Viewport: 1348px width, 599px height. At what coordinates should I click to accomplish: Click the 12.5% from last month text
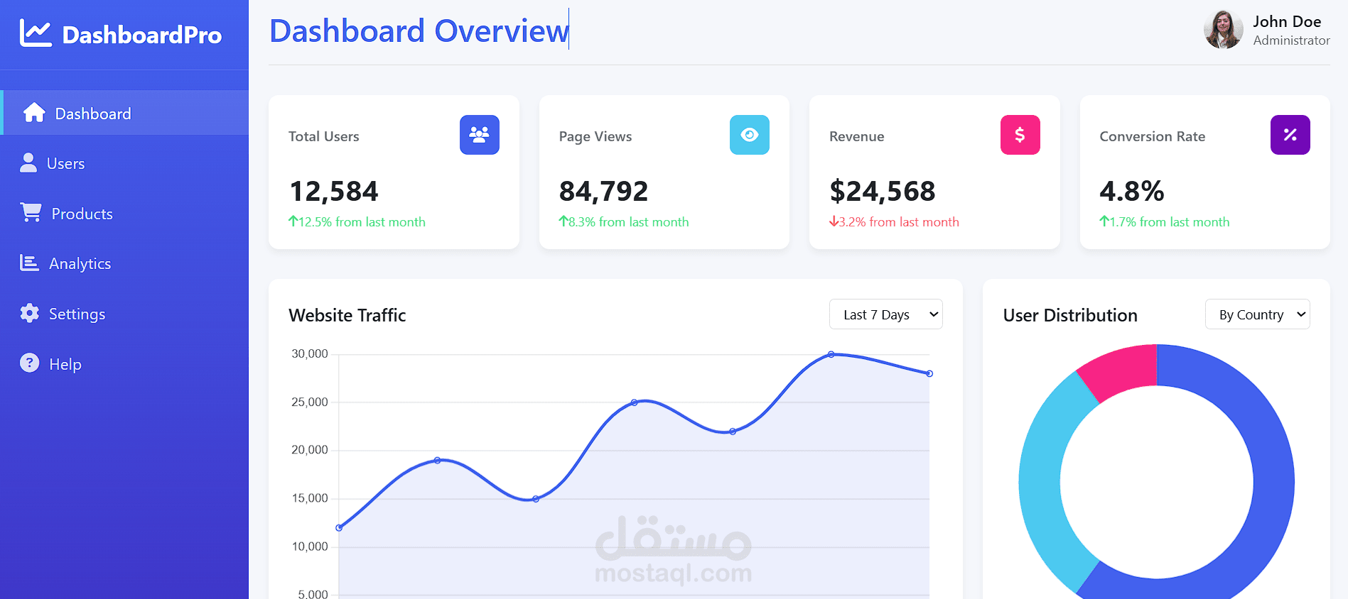point(362,222)
